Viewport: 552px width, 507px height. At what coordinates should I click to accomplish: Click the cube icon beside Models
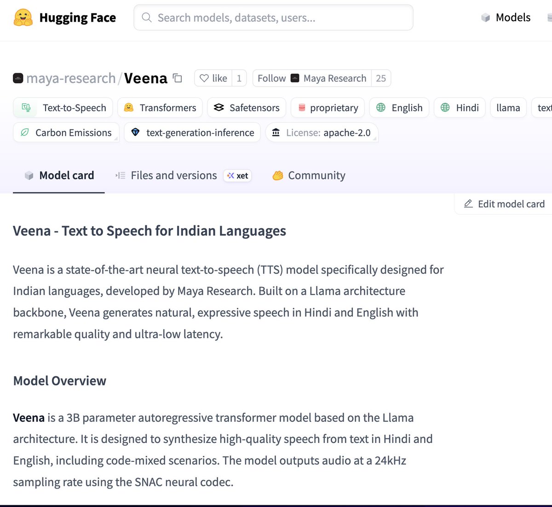point(485,18)
